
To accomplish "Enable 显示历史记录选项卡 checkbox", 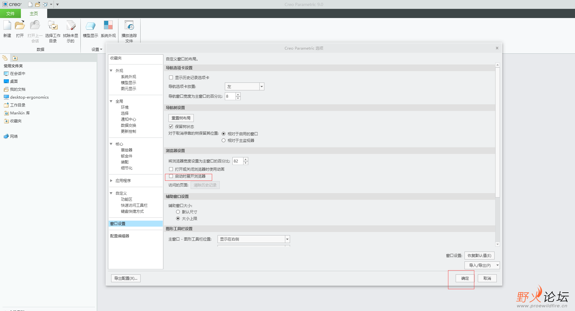I will click(171, 77).
